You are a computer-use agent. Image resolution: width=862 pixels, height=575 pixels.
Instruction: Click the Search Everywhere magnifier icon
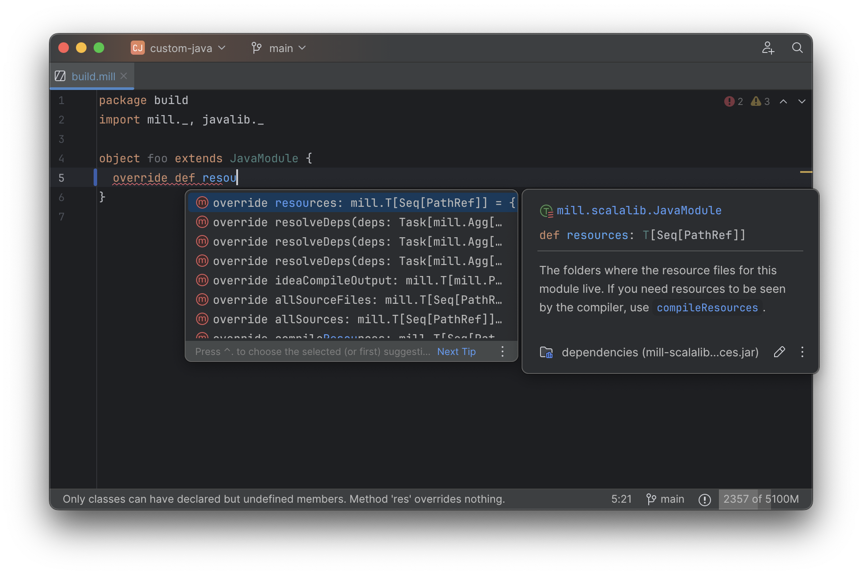pyautogui.click(x=797, y=48)
